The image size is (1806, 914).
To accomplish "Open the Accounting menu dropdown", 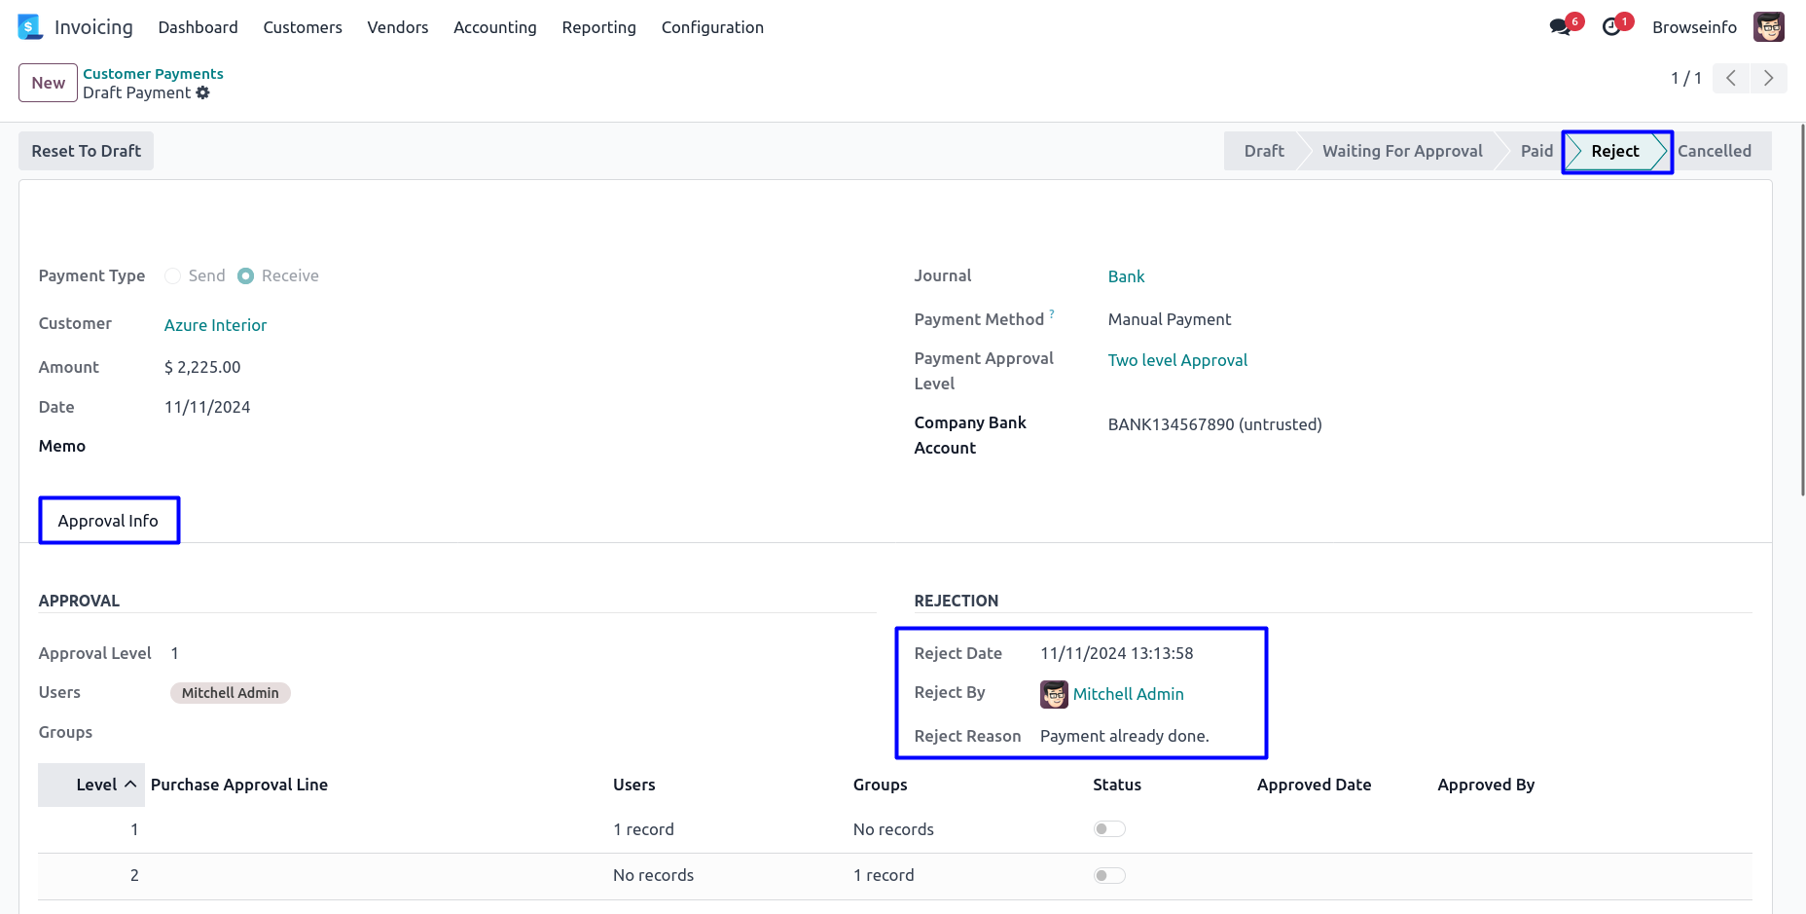I will tap(494, 27).
